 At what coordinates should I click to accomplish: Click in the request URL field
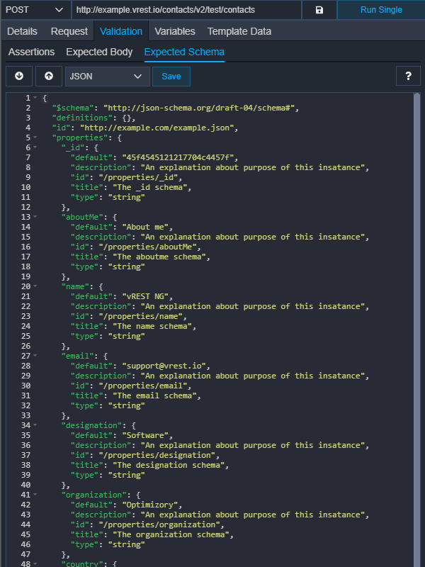coord(186,10)
